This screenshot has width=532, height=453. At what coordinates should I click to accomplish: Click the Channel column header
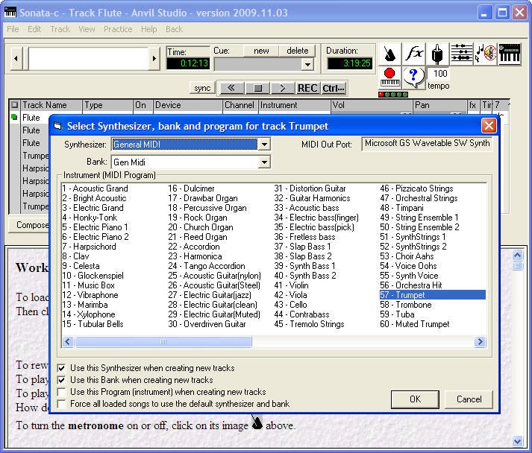(x=240, y=105)
